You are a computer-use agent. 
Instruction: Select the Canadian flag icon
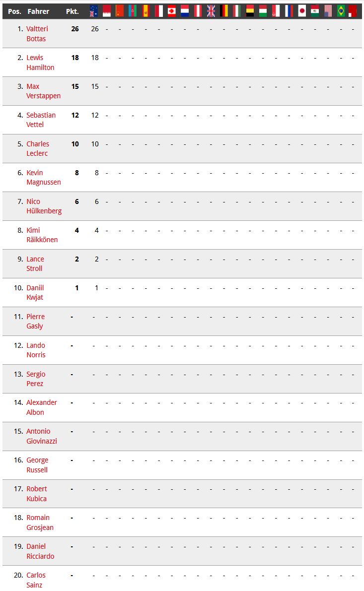point(172,11)
